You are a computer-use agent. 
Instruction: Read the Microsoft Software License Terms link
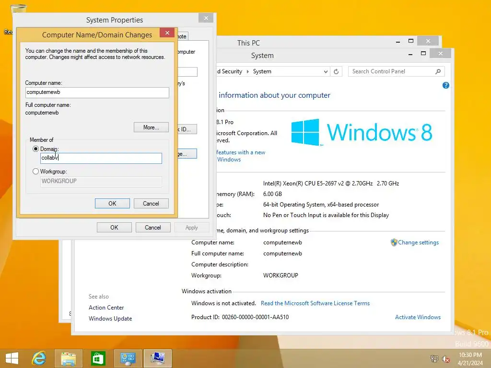(x=316, y=303)
